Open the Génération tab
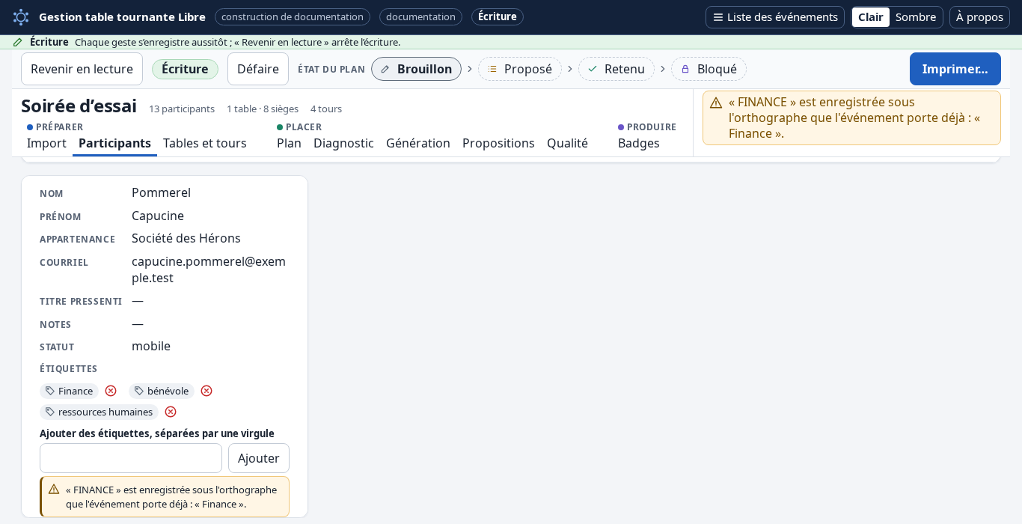 418,143
